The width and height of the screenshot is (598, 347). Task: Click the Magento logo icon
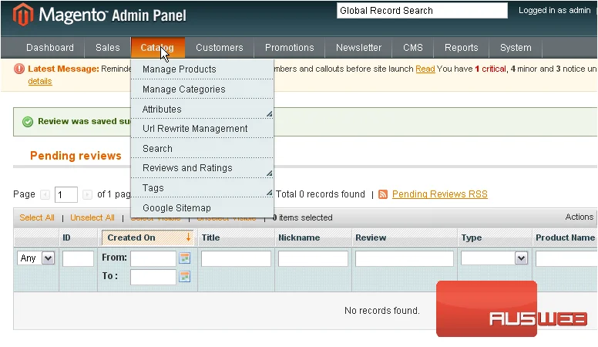pyautogui.click(x=23, y=15)
